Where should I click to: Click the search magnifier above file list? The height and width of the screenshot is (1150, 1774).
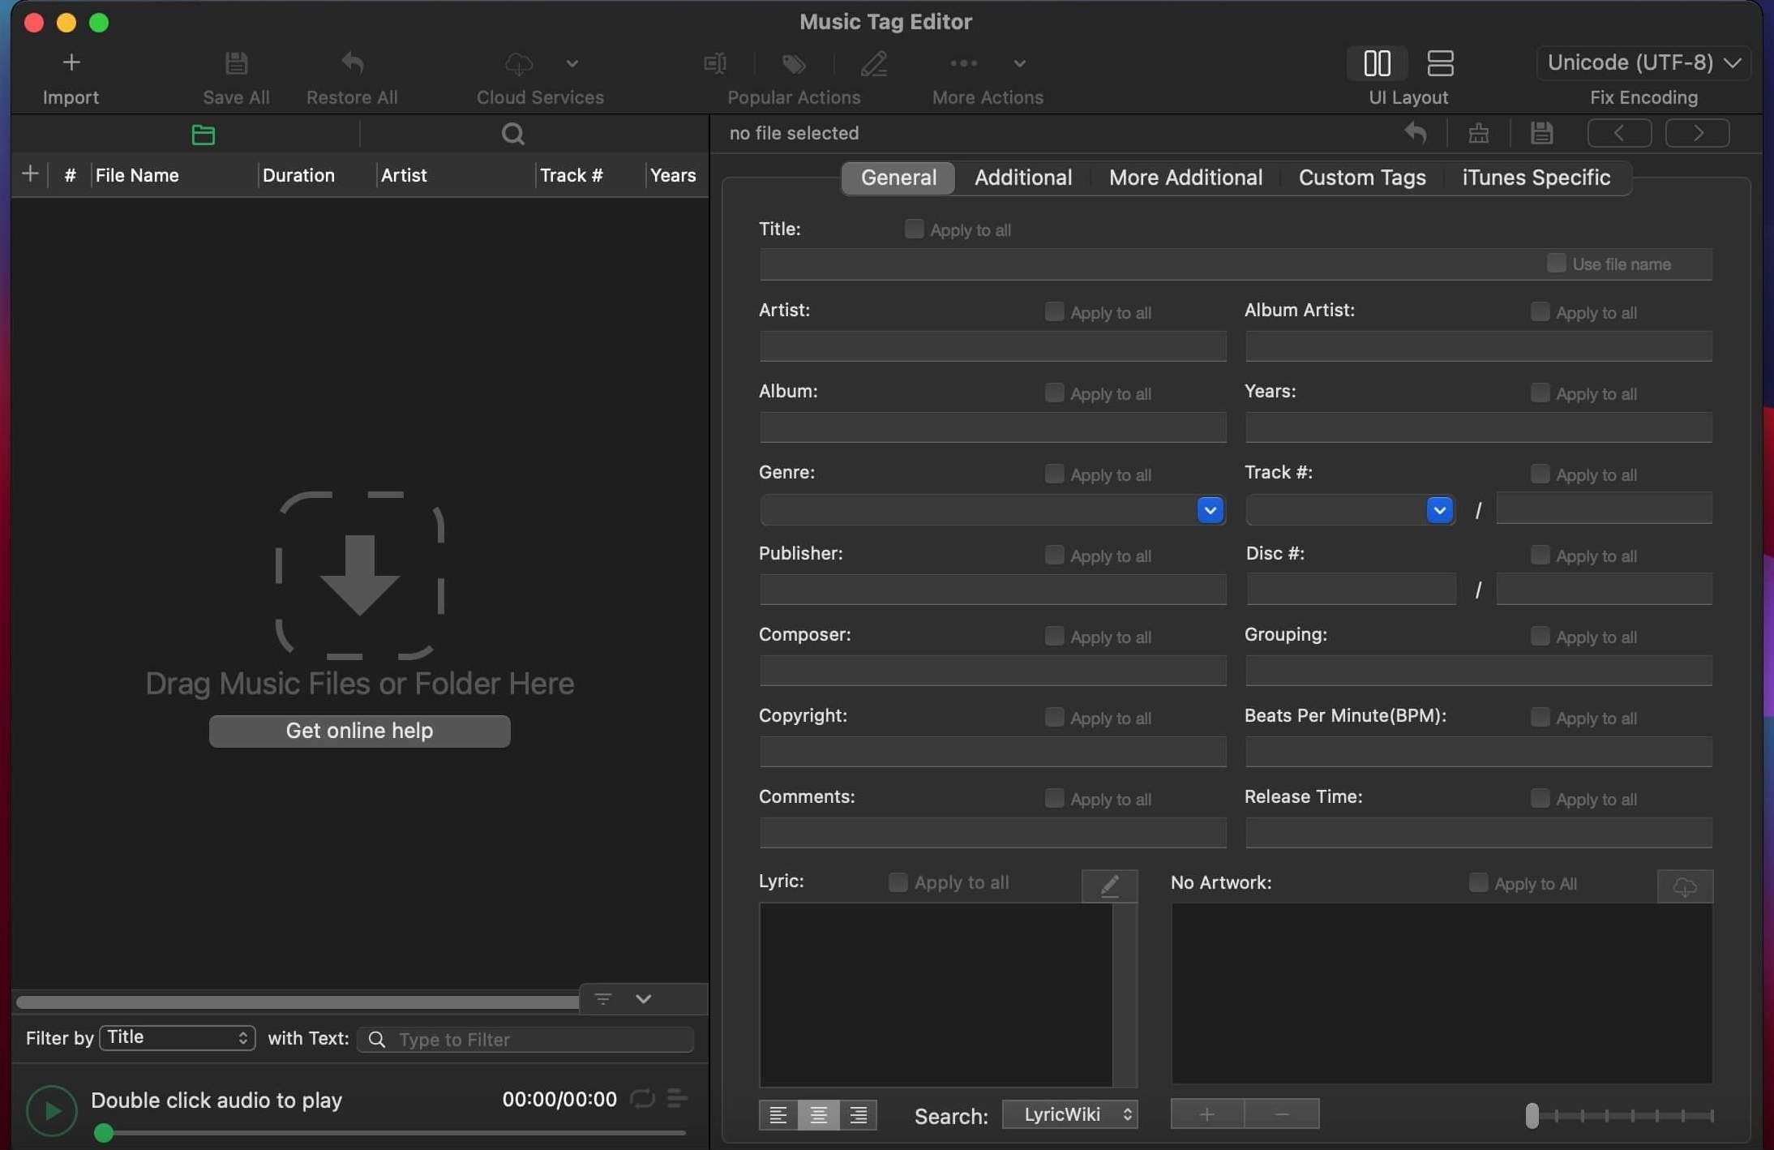512,134
